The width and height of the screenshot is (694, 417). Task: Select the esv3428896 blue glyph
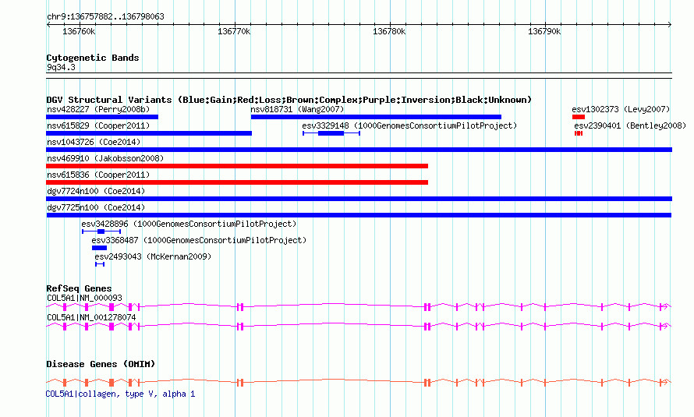coord(101,231)
